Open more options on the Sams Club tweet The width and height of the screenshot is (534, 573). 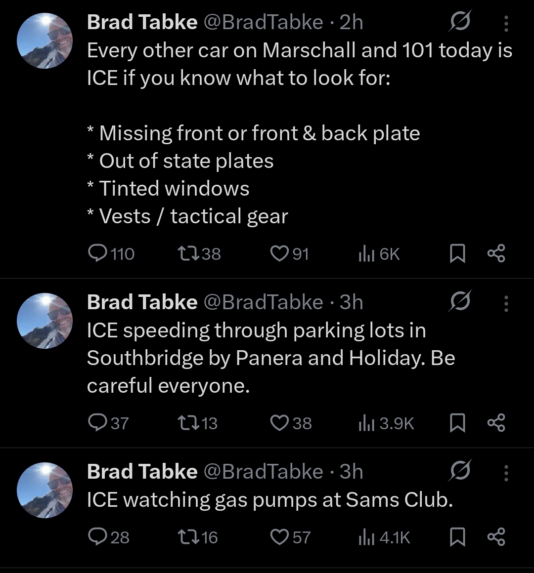pos(506,472)
